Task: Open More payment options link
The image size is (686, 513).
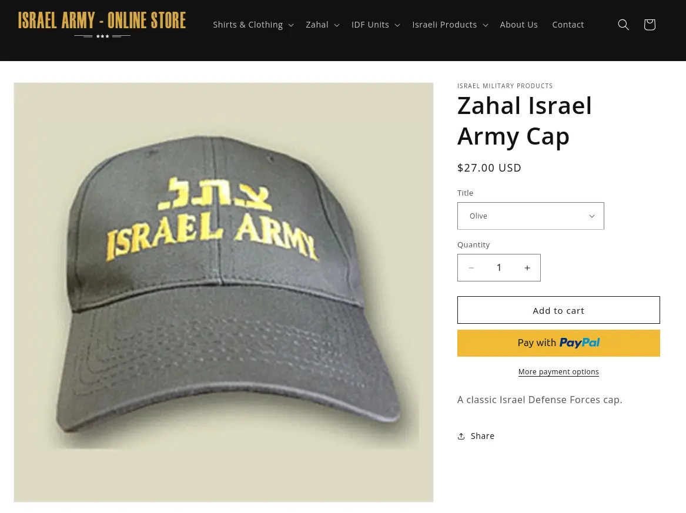Action: pyautogui.click(x=558, y=372)
